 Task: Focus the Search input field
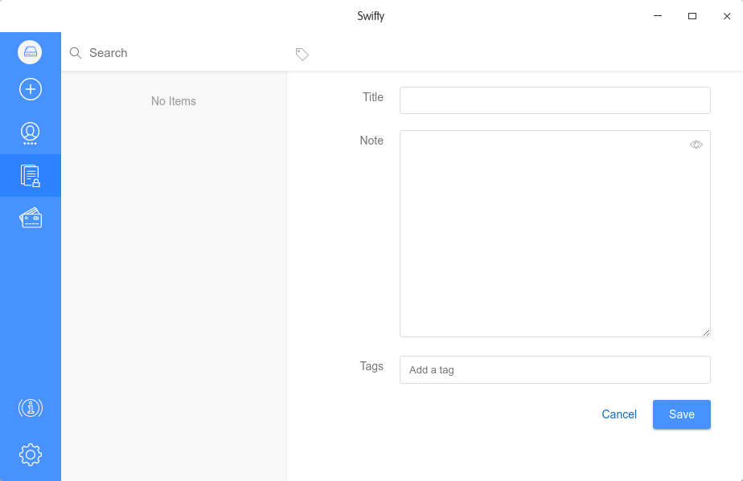click(177, 53)
